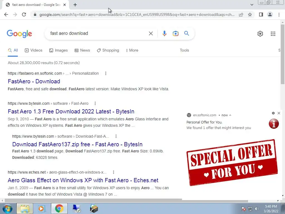Click the horizontal page scrollbar
This screenshot has width=285, height=214.
point(126,201)
